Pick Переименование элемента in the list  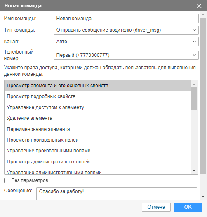coord(97,129)
